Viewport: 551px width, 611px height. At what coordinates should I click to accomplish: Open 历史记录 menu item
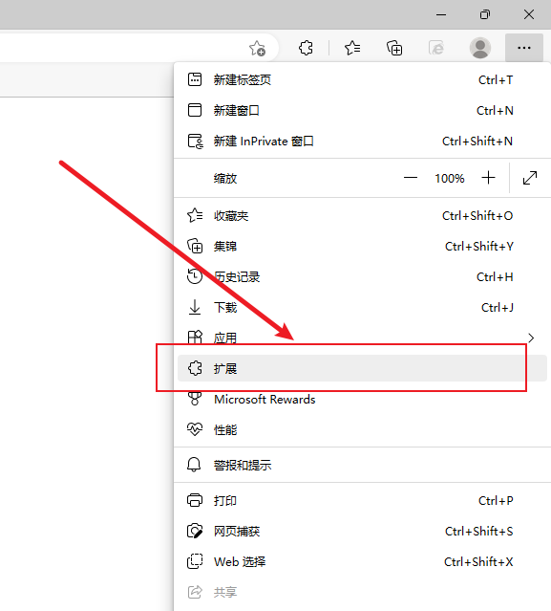[362, 276]
